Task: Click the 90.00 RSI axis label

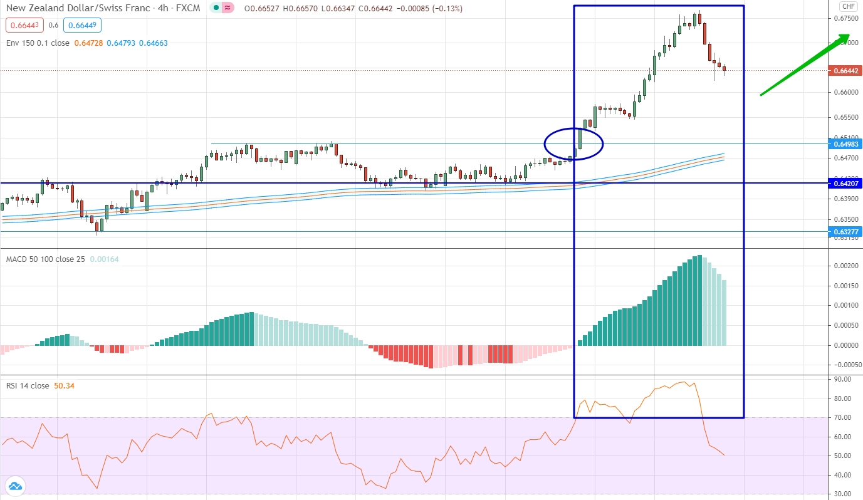Action: [x=843, y=379]
